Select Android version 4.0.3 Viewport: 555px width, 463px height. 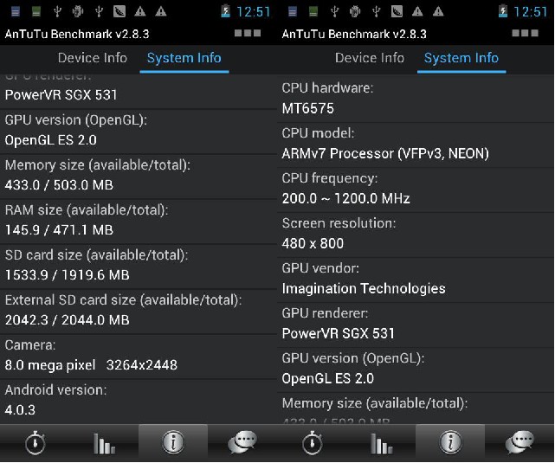coord(20,410)
